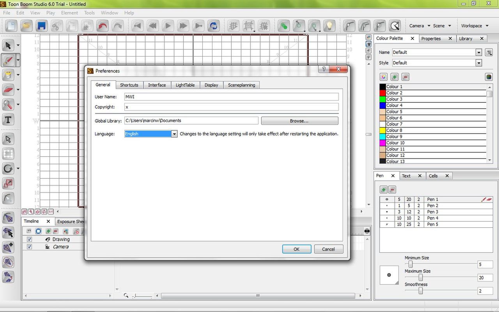Click the green add pen icon

pyautogui.click(x=384, y=190)
